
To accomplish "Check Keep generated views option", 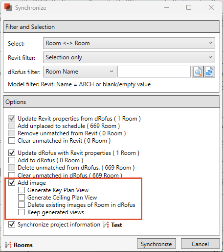I will pyautogui.click(x=22, y=212).
